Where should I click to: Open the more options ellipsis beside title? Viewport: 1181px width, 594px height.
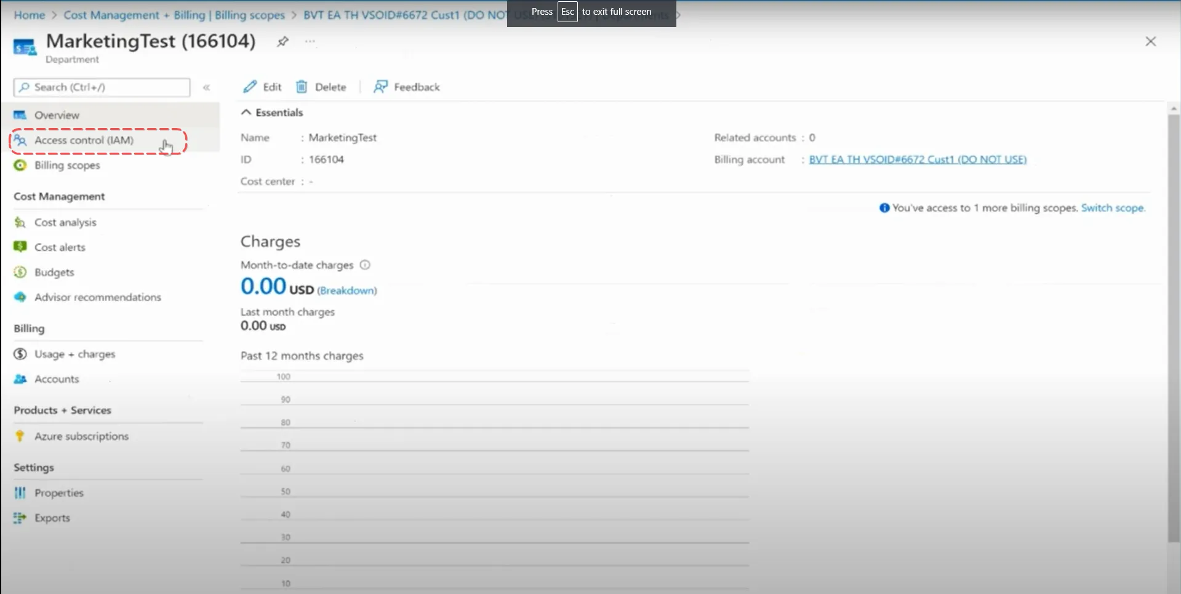click(310, 41)
